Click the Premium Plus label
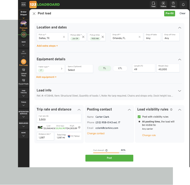 click(23, 29)
